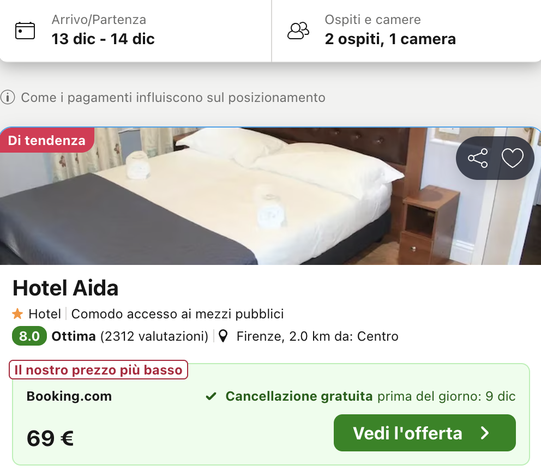Save Hotel Aida with the heart icon

point(512,158)
